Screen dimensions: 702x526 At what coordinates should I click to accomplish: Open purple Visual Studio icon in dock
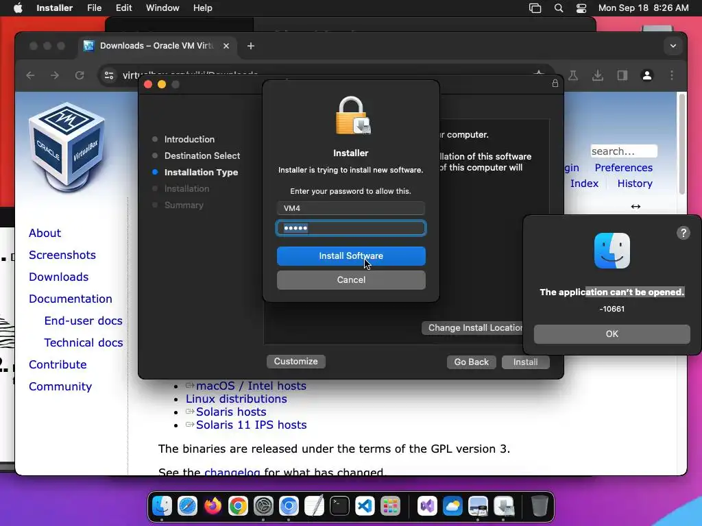[427, 506]
